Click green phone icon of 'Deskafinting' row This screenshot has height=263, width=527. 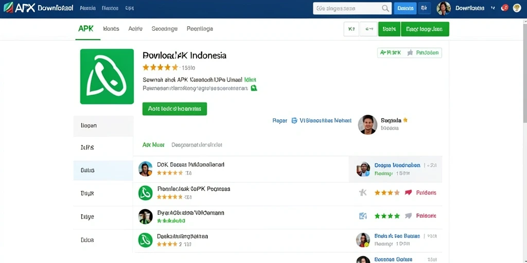[146, 240]
